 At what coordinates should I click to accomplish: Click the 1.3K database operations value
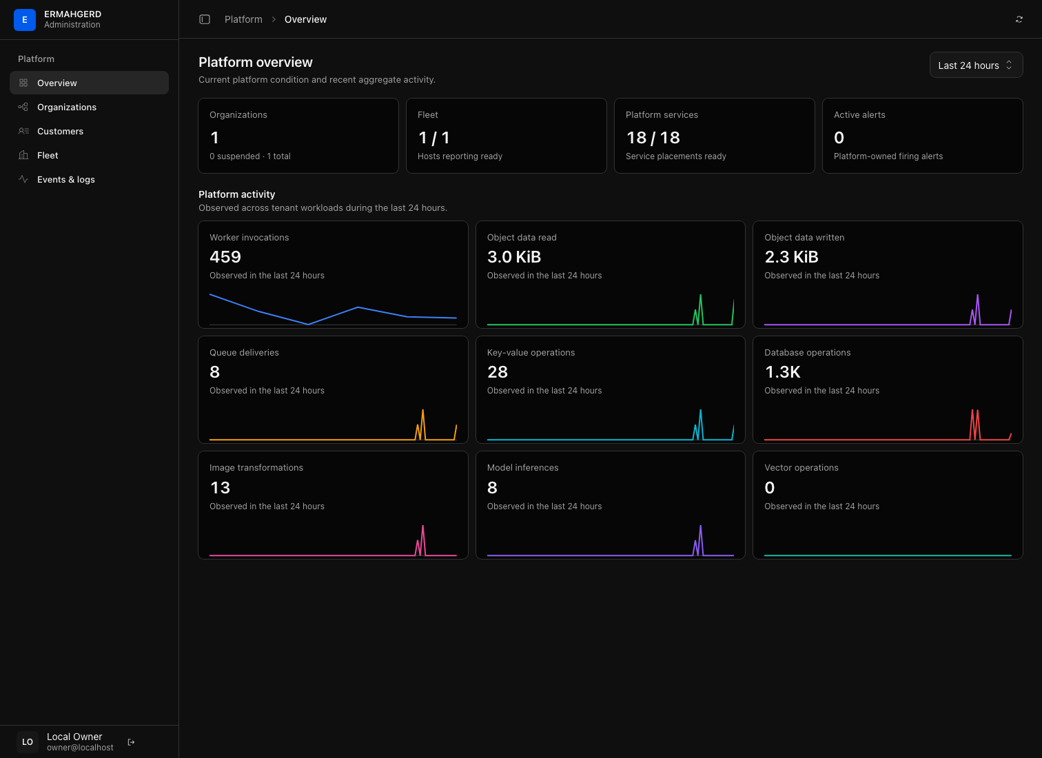[783, 372]
